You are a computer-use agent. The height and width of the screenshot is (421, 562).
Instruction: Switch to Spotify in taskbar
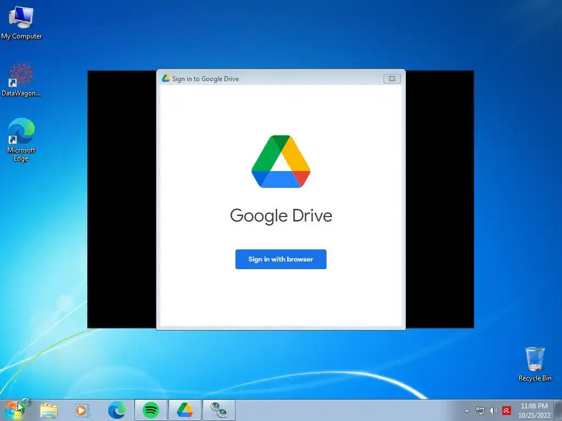(x=151, y=410)
